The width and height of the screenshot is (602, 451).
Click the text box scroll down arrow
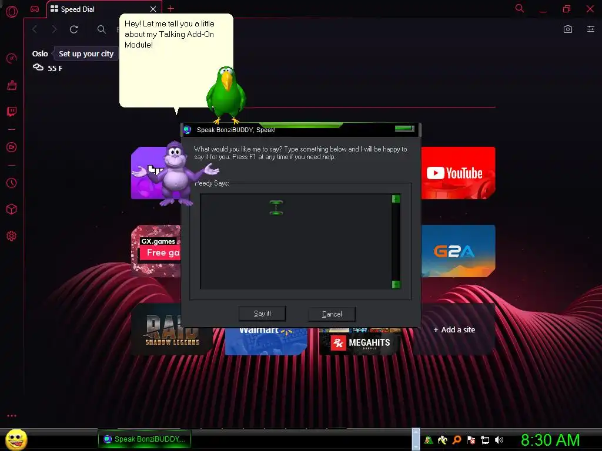coord(396,284)
